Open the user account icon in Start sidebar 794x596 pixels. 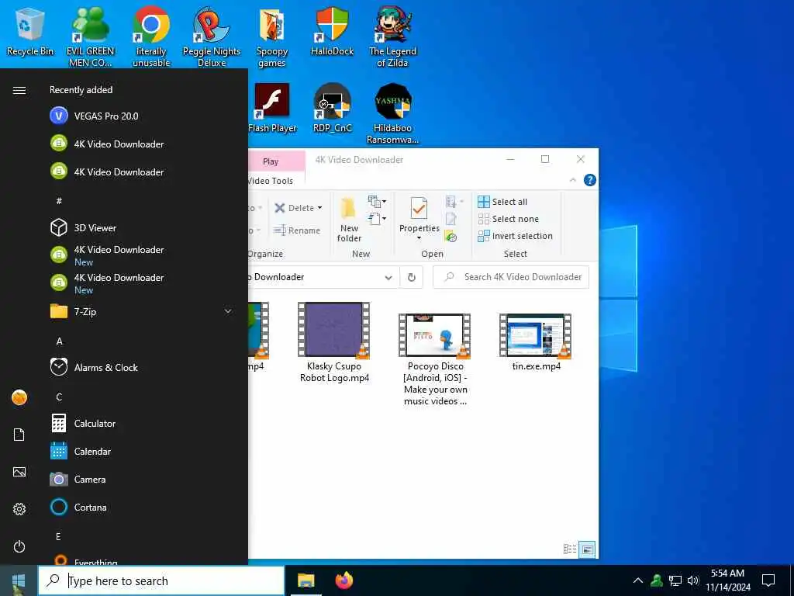pos(19,397)
